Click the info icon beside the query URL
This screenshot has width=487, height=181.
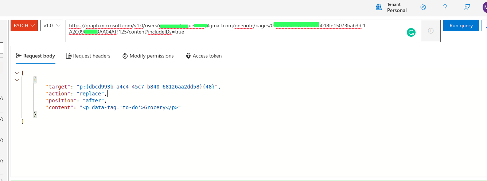[430, 31]
